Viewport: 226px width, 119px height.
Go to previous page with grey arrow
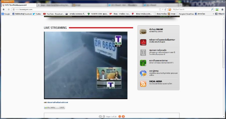coord(104,116)
